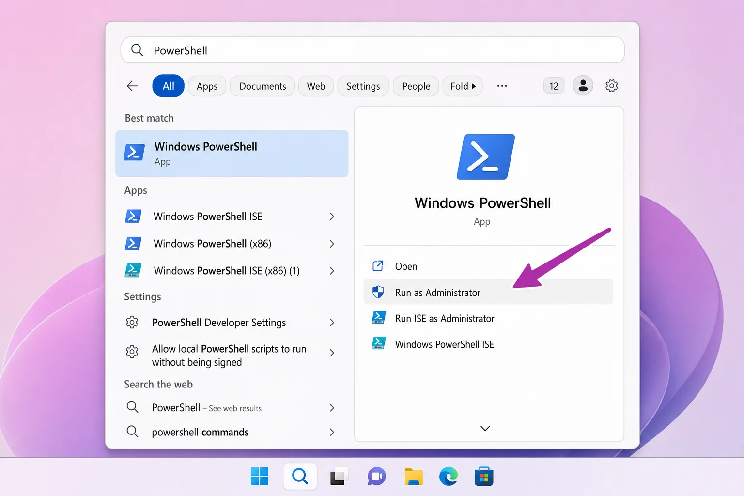The height and width of the screenshot is (496, 744).
Task: Choose Run as Administrator
Action: point(488,292)
